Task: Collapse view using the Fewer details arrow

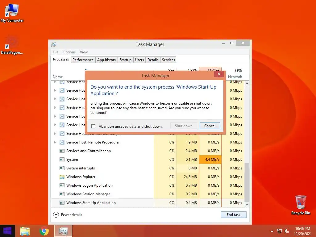Action: (56, 215)
